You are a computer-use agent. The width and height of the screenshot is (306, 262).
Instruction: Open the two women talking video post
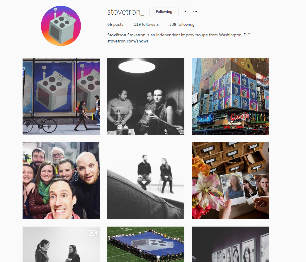coord(61,244)
